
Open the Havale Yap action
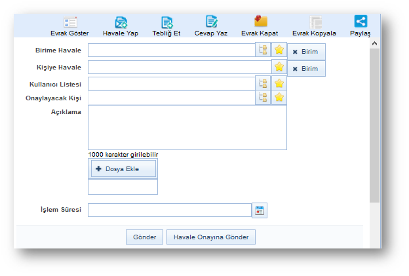point(121,22)
